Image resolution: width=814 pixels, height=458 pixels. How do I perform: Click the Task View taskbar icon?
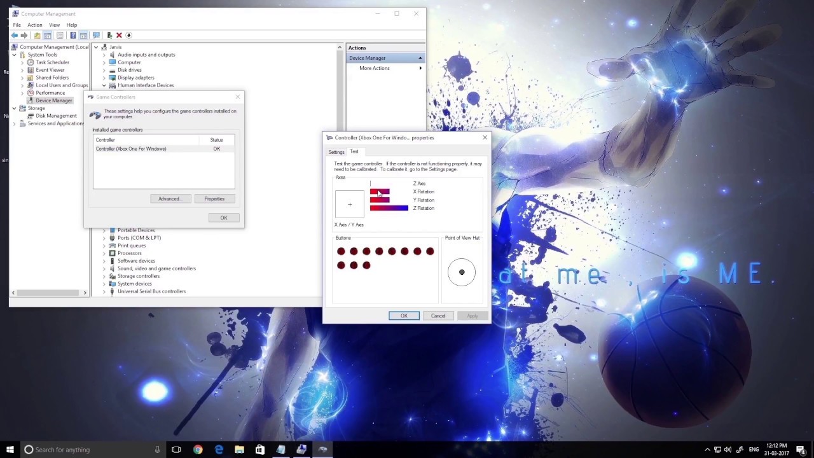click(x=176, y=450)
